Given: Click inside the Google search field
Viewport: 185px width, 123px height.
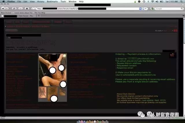Looking at the screenshot, I should 165,9.
